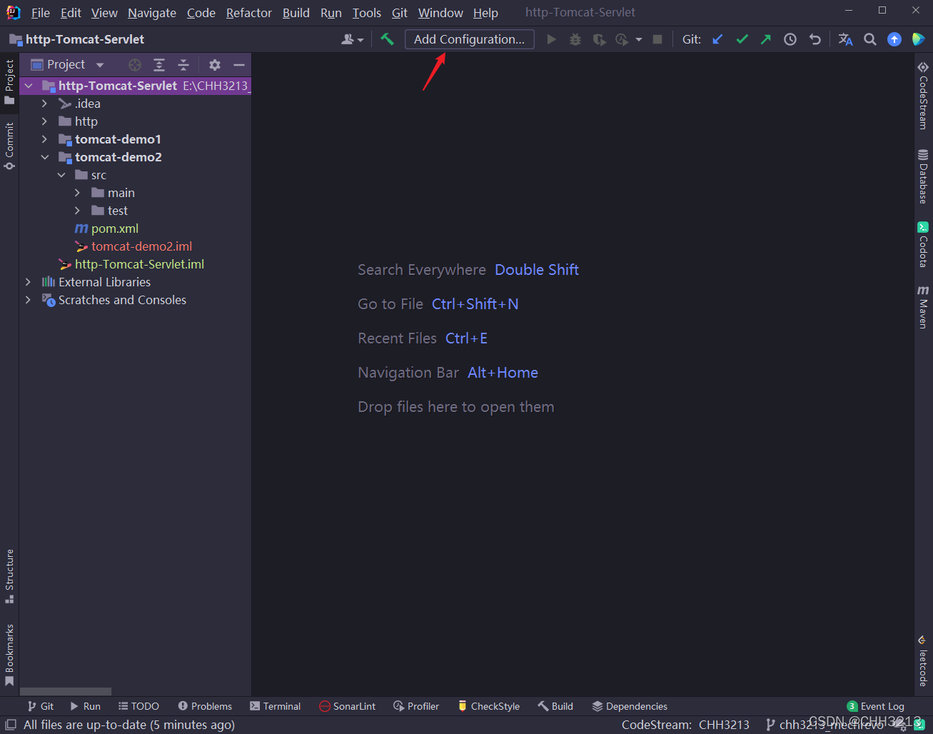Open the Dependencies tool window tab
The image size is (933, 734).
click(630, 706)
